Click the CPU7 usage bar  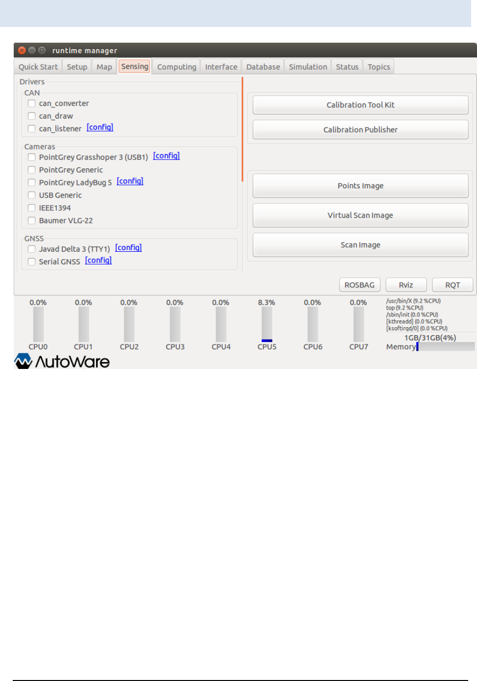tap(358, 324)
